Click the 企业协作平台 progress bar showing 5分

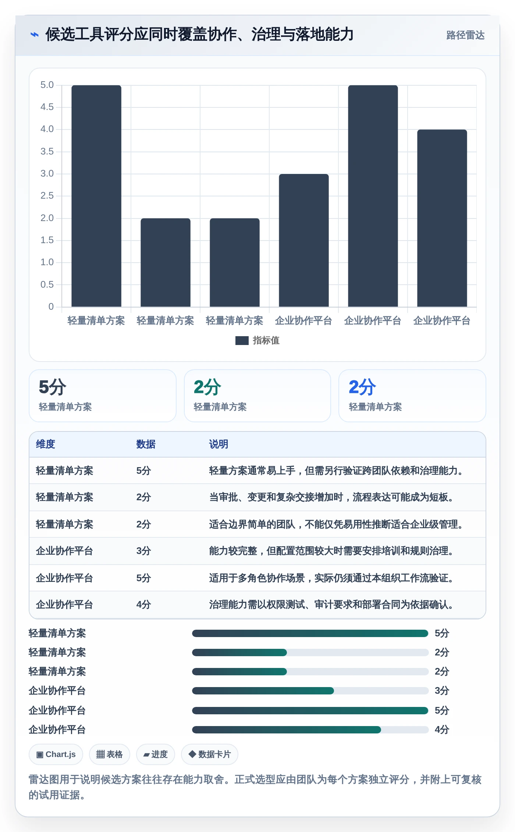(x=310, y=711)
